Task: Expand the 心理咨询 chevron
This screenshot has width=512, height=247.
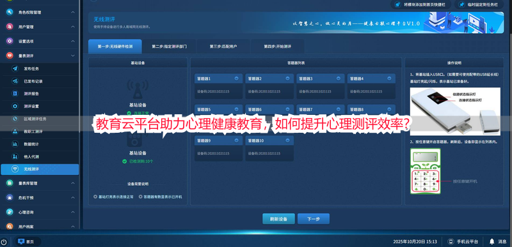Action: coord(73,212)
